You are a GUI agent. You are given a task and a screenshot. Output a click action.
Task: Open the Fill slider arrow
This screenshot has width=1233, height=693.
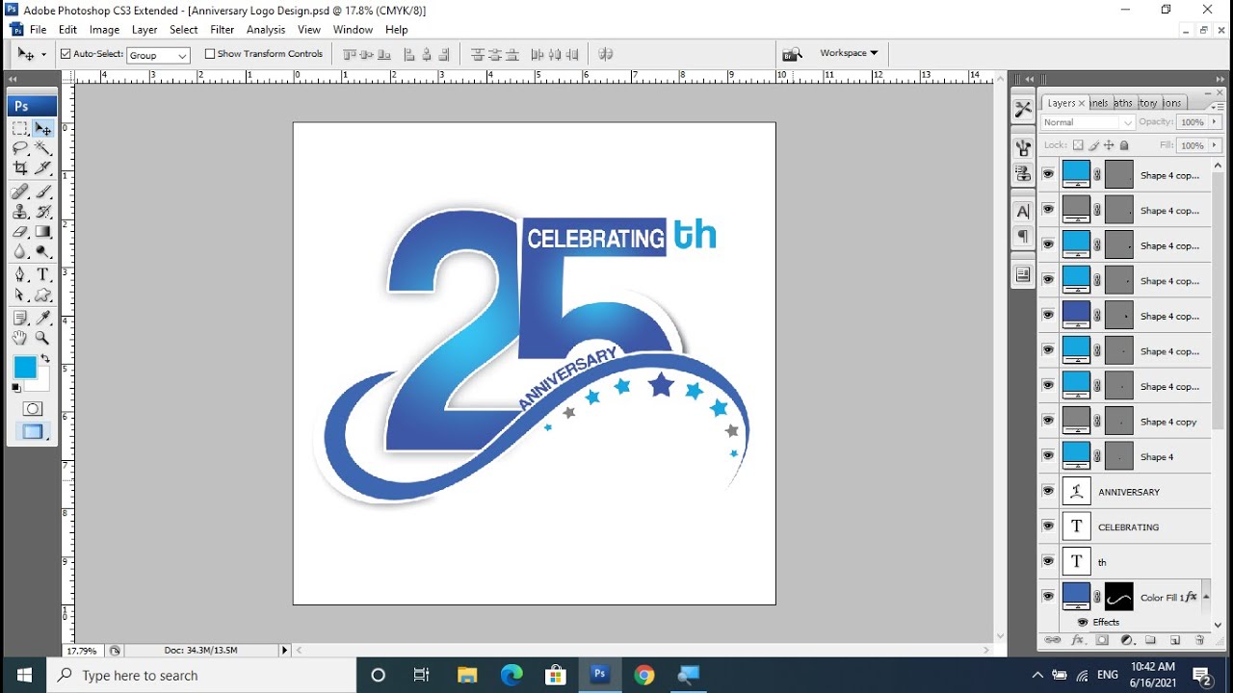pyautogui.click(x=1215, y=145)
